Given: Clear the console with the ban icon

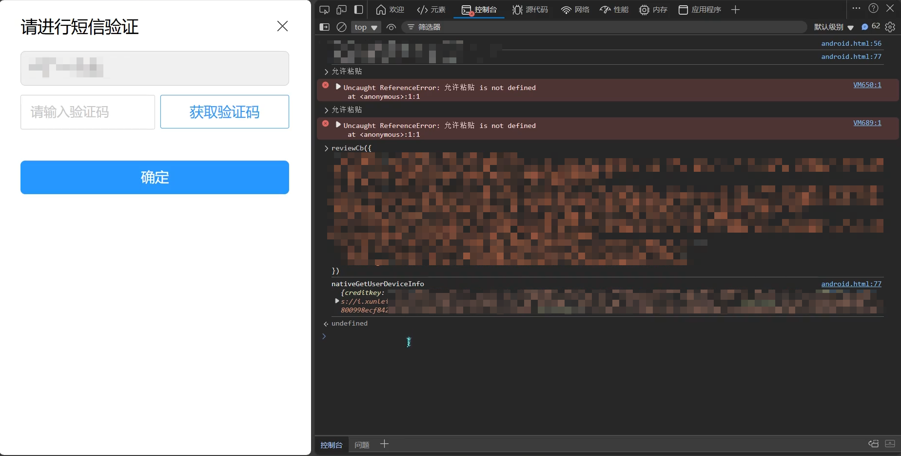Looking at the screenshot, I should (342, 27).
